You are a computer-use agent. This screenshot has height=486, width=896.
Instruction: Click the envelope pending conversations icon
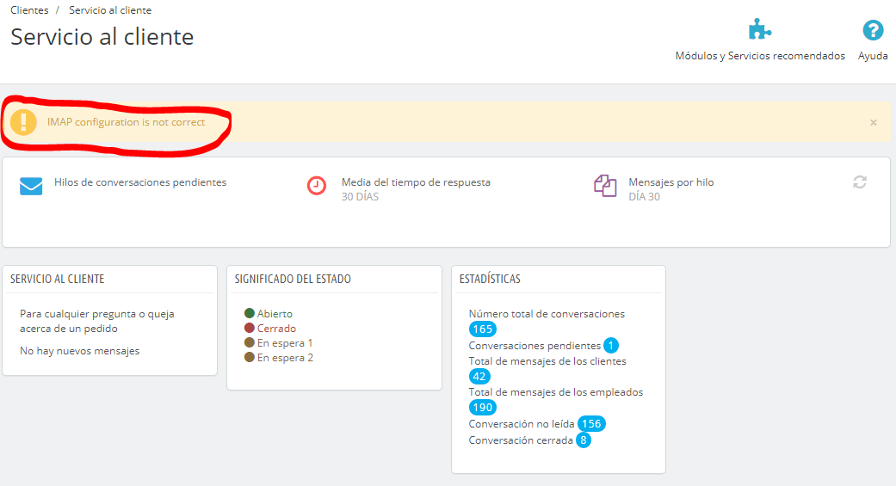[x=31, y=186]
